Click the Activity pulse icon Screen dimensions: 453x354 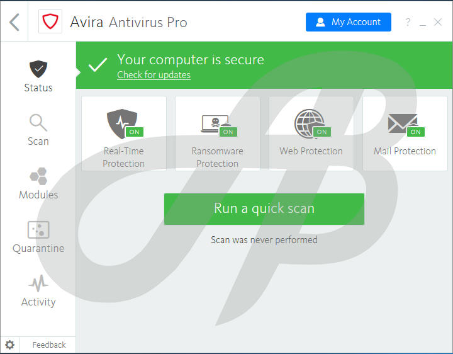click(38, 283)
